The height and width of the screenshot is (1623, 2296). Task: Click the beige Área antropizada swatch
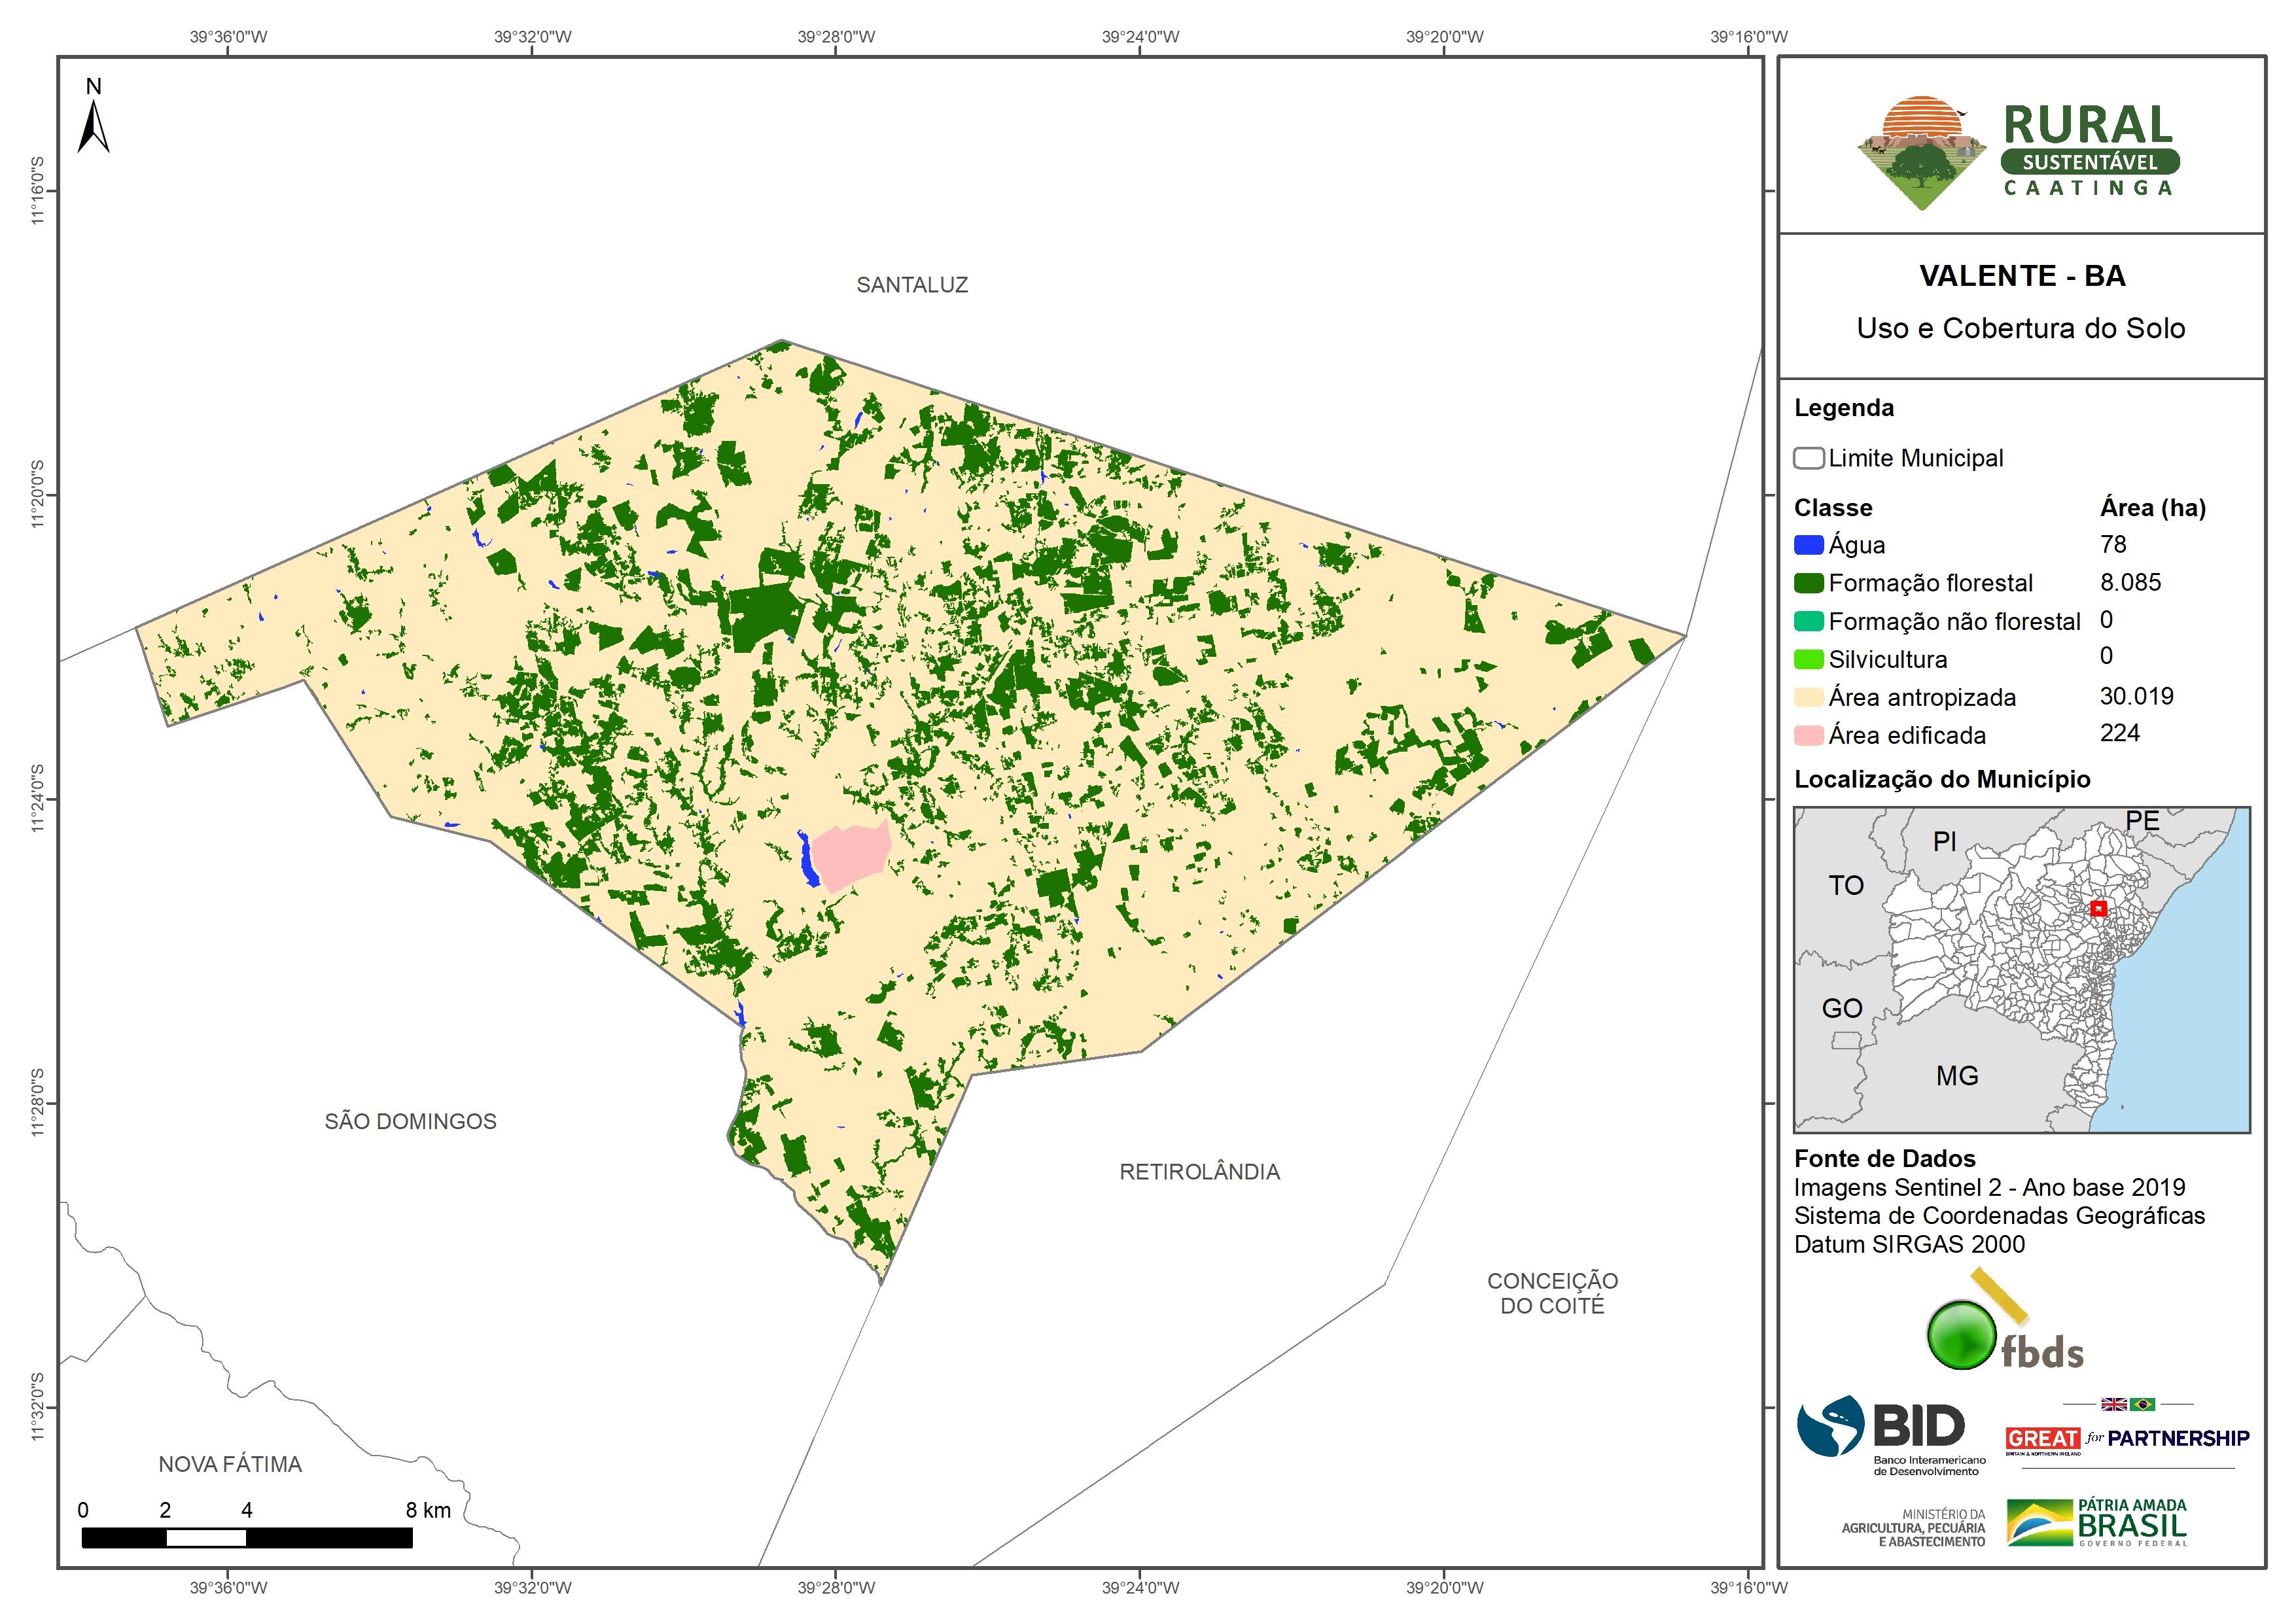point(1808,697)
